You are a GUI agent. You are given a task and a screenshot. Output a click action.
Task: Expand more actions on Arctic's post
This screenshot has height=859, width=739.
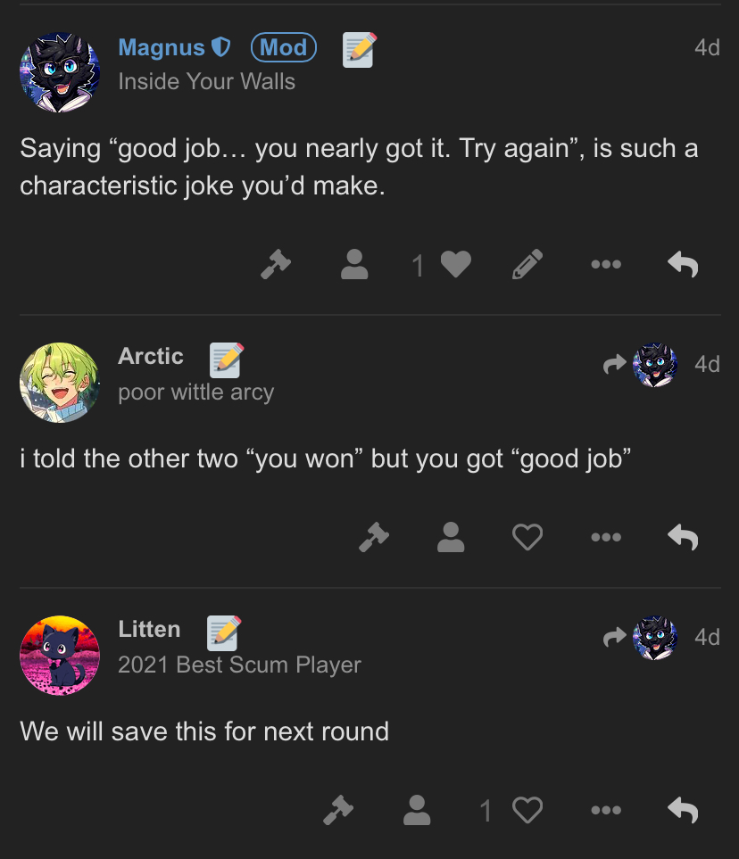click(606, 537)
